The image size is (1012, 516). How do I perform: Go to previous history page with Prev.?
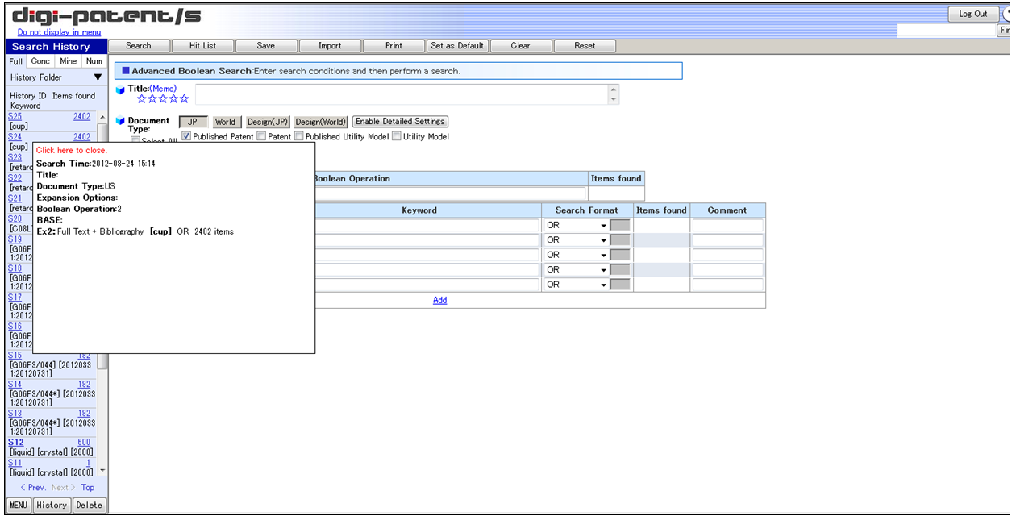[33, 488]
